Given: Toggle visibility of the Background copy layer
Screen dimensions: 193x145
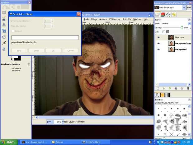Looking at the screenshot, I should coord(158,43).
